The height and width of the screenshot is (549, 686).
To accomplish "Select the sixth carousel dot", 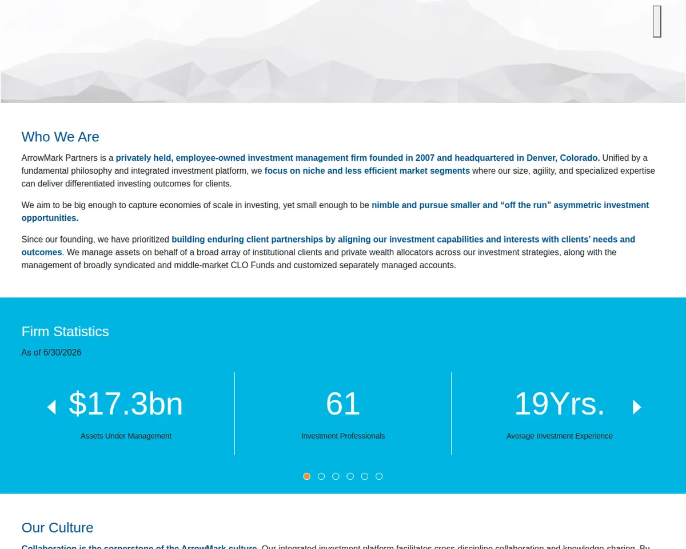I will point(379,476).
